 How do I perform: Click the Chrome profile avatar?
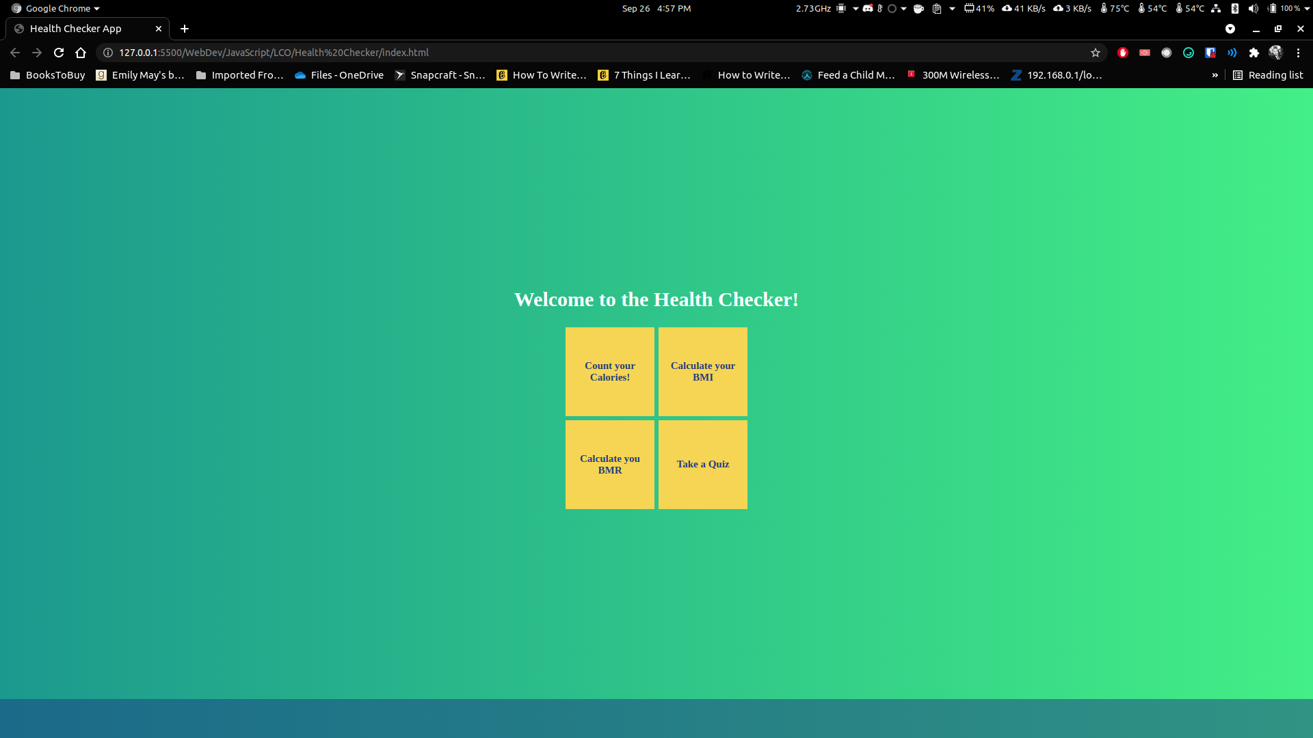(x=1275, y=53)
